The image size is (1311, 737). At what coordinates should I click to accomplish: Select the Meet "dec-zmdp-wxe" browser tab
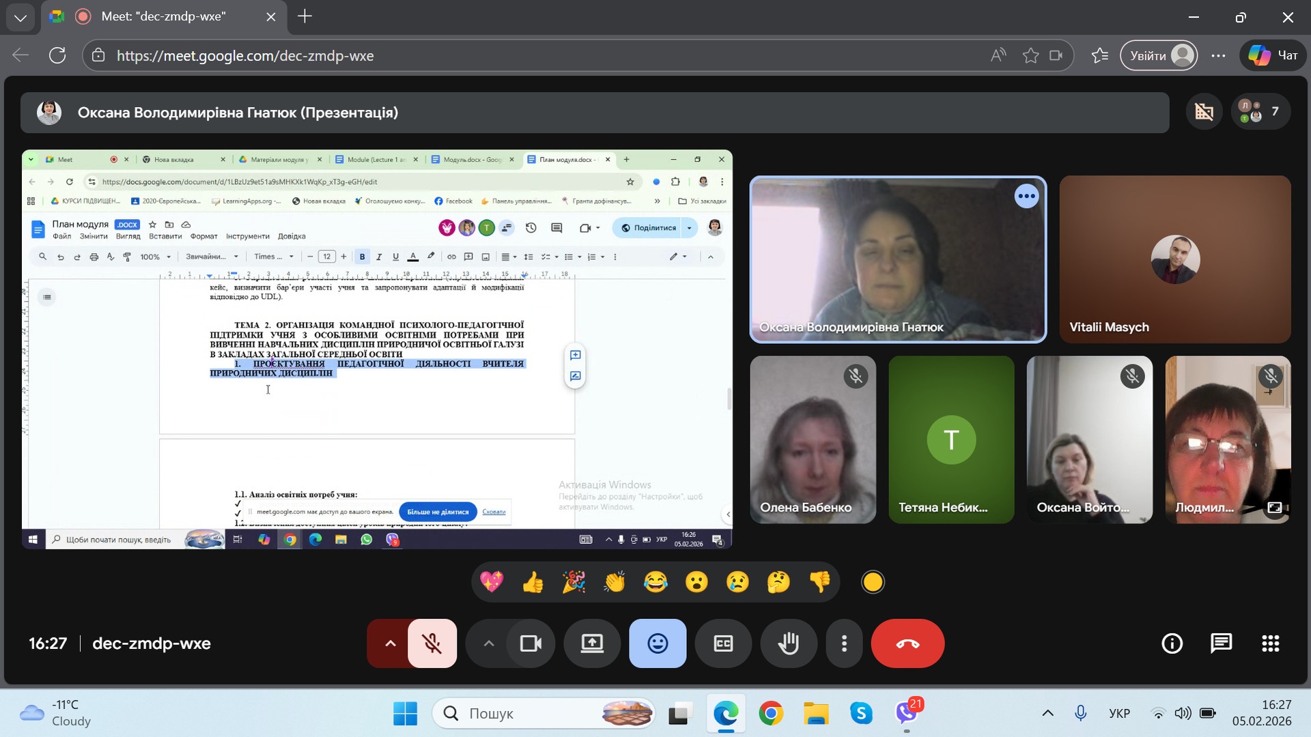tap(164, 16)
